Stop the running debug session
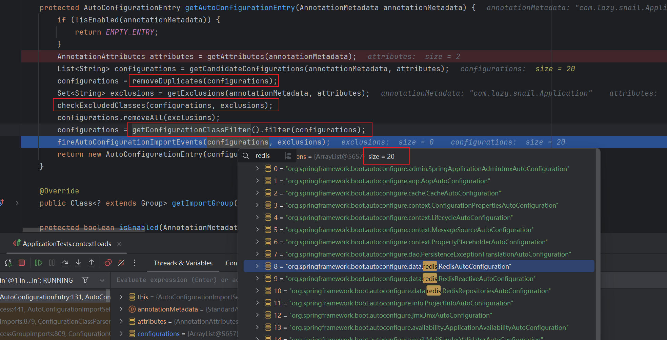The width and height of the screenshot is (667, 340). tap(22, 263)
